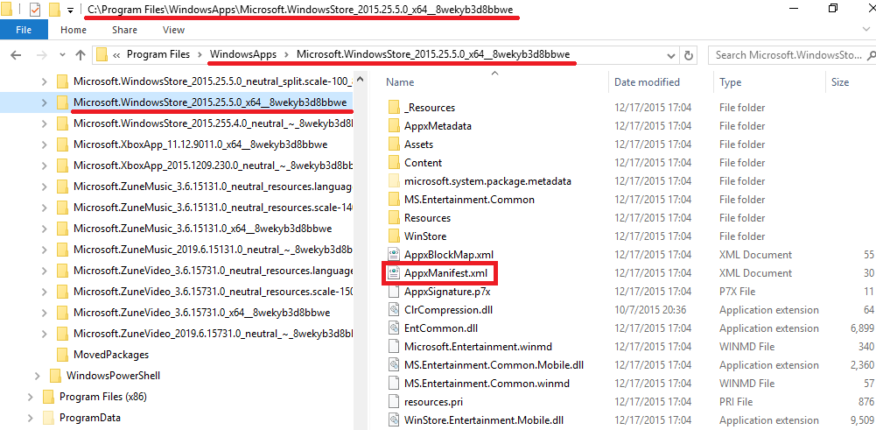Click WindowsApps in address breadcrumb
The height and width of the screenshot is (430, 876).
(243, 54)
